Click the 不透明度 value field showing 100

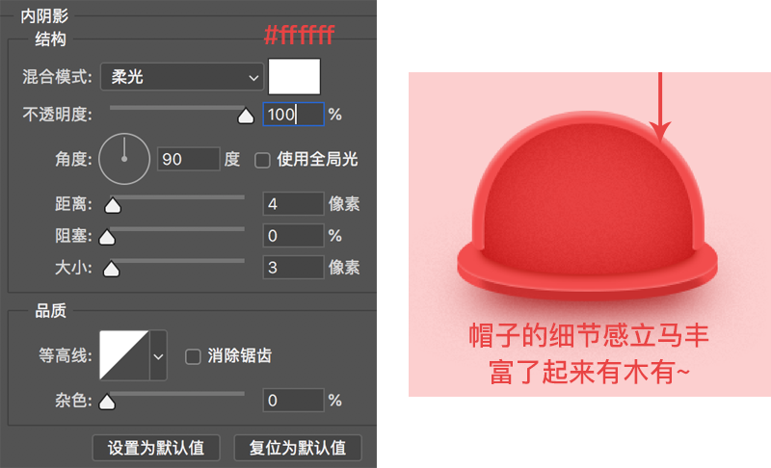293,115
